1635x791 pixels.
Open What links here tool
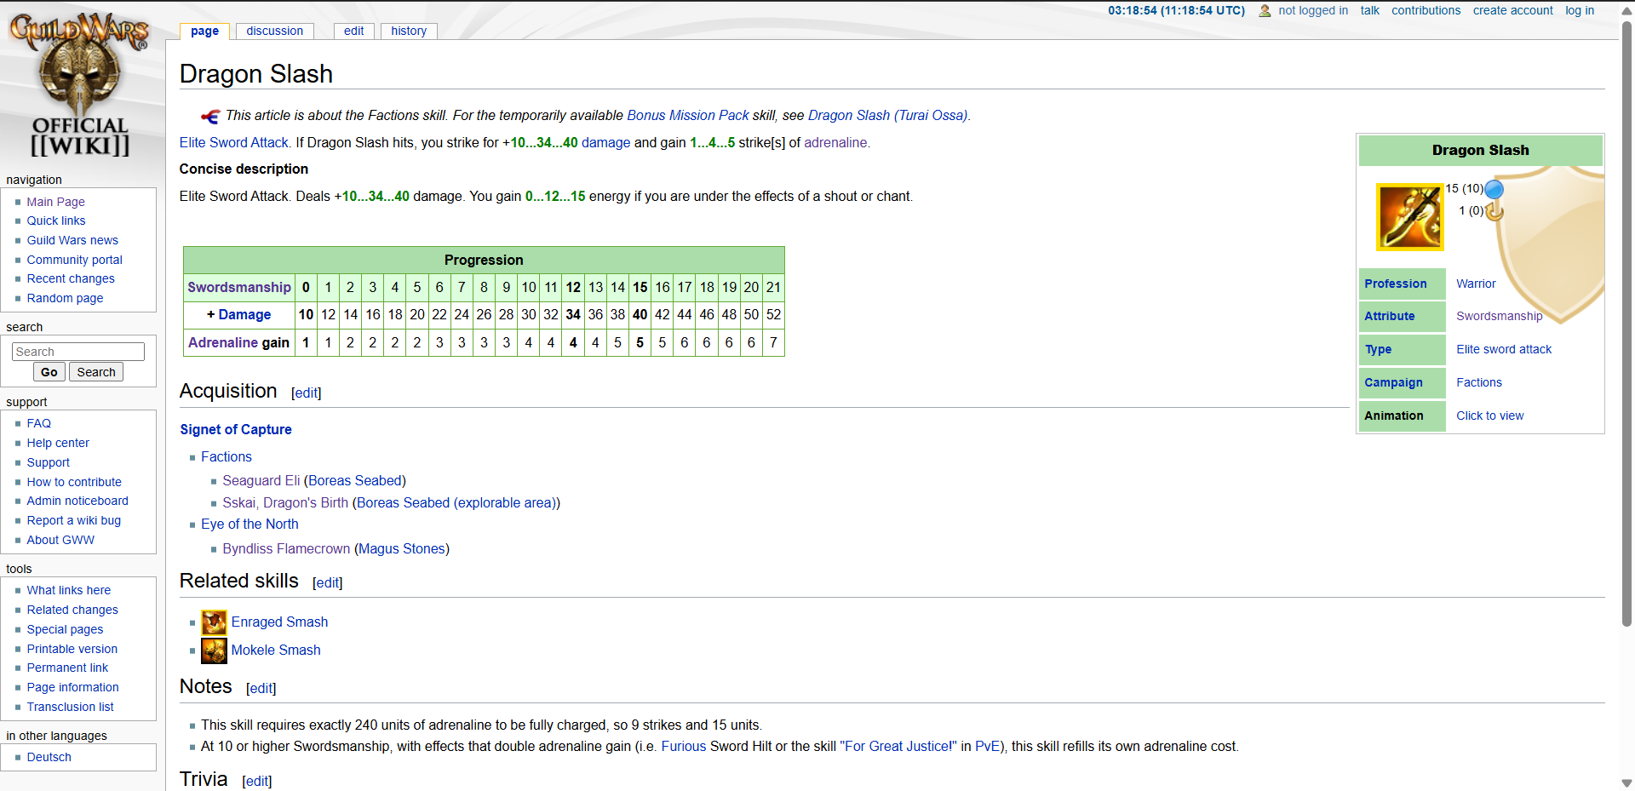69,590
